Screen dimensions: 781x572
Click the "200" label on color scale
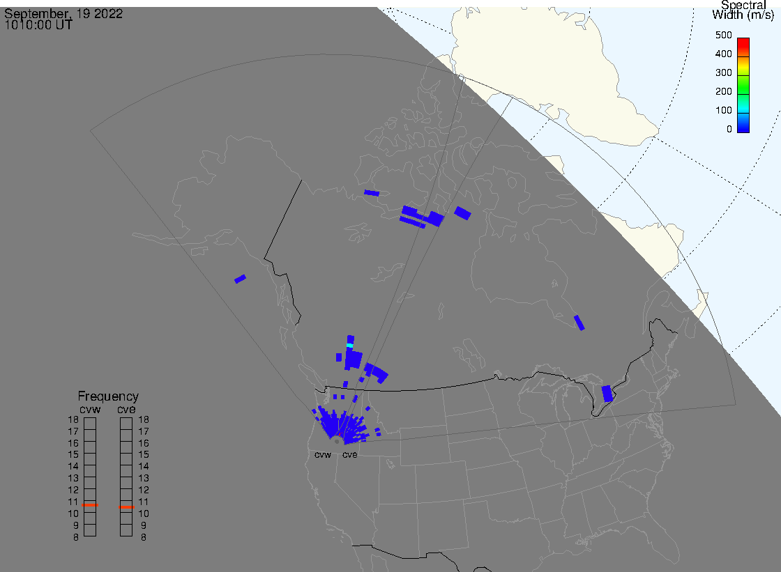pos(723,91)
